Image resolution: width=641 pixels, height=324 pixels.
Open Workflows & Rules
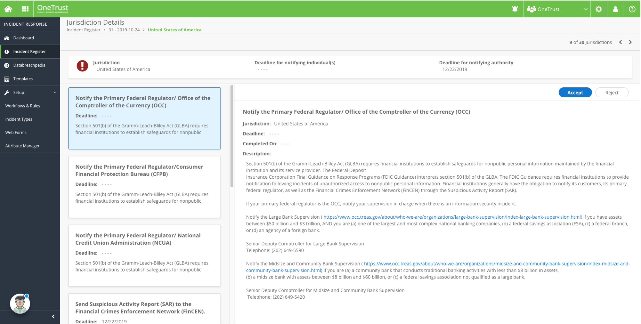tap(23, 106)
